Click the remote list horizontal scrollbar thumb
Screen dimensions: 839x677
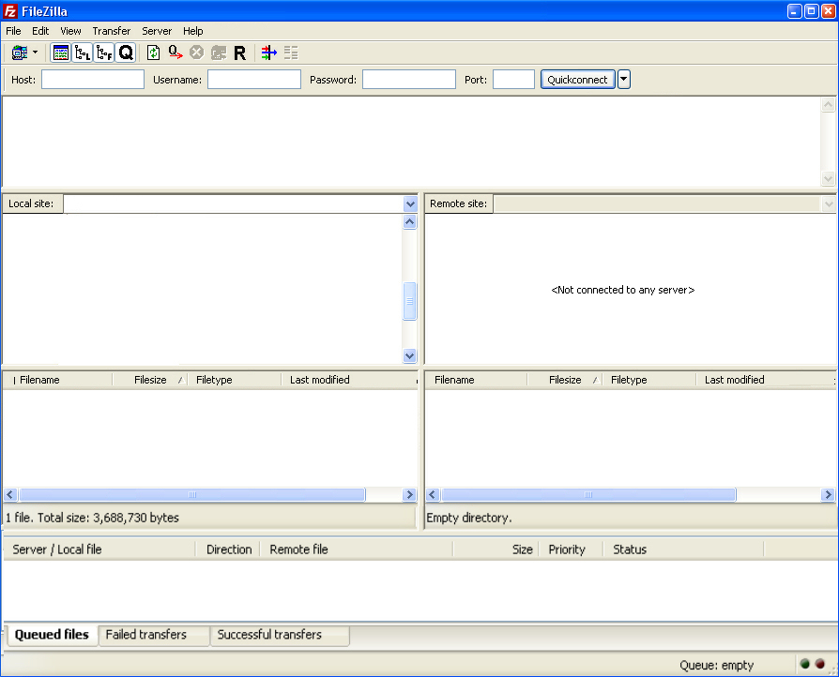point(589,495)
